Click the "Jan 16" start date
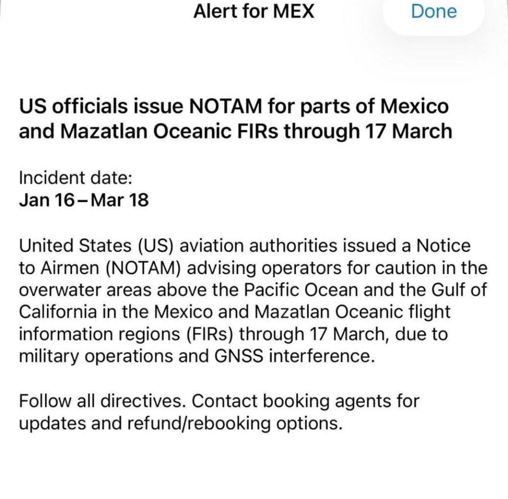This screenshot has height=499, width=508. 47,200
